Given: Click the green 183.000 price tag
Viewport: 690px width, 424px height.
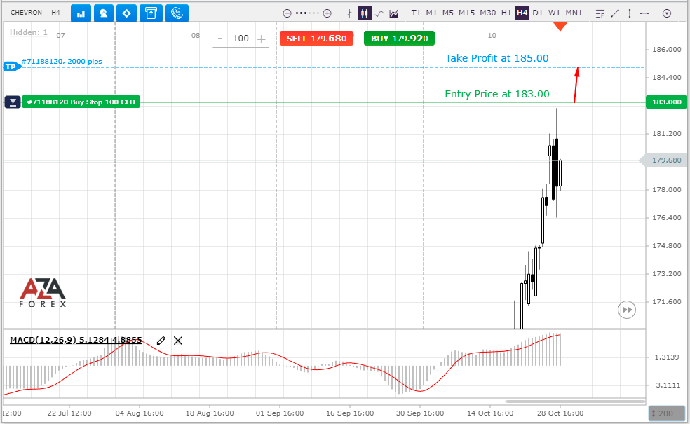Looking at the screenshot, I should click(x=666, y=102).
